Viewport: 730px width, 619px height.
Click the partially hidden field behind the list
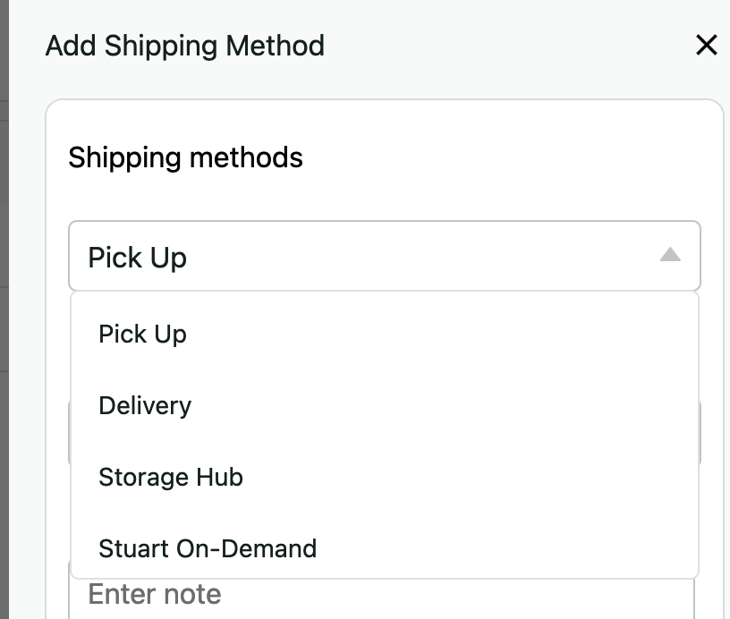click(x=699, y=434)
